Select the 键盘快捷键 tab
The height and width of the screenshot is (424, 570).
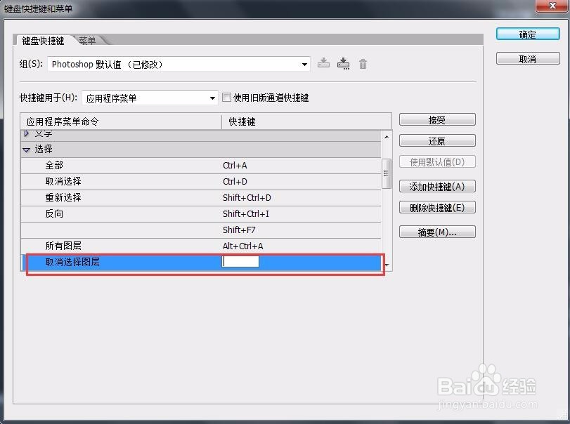(44, 40)
